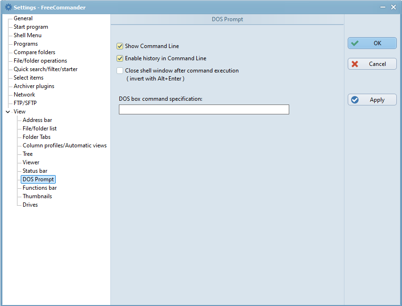
Task: Disable history in Command Line checkbox
Action: pyautogui.click(x=120, y=58)
